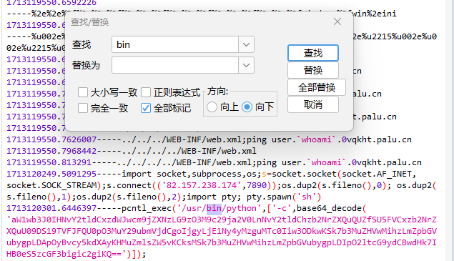
Task: Enable the 大小写一致 checkbox
Action: 83,92
